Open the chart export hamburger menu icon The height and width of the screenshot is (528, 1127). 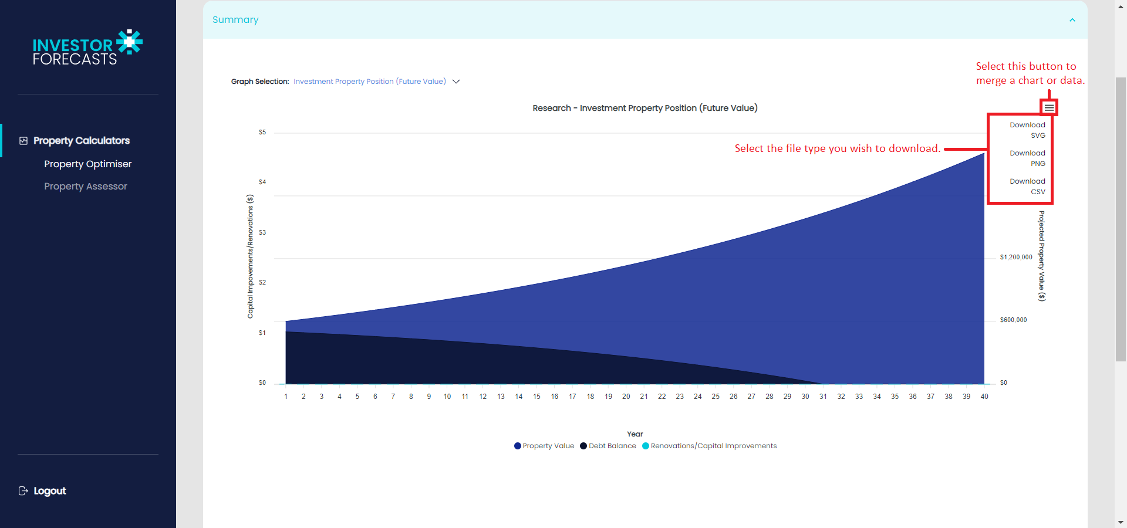pyautogui.click(x=1049, y=107)
